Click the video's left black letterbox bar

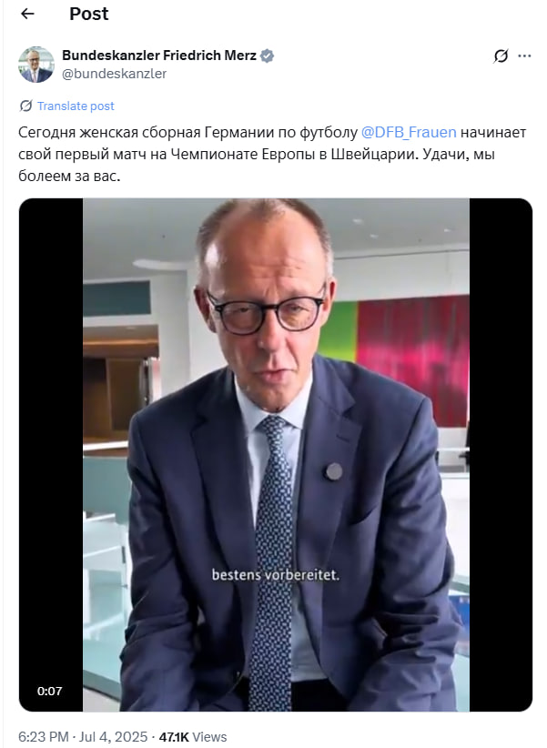[51, 455]
